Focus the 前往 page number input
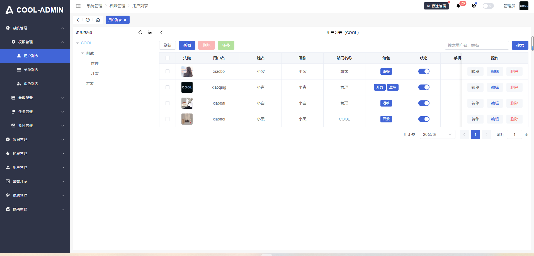Viewport: 534px width, 256px height. [x=514, y=134]
